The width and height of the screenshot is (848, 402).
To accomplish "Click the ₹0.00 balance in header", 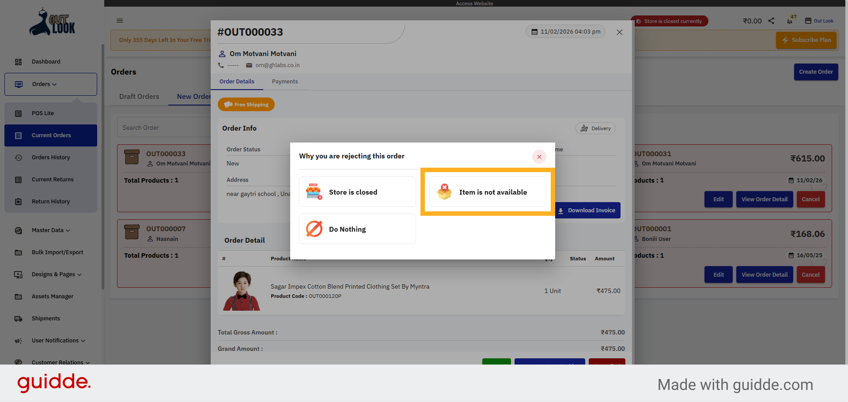I will pos(752,21).
